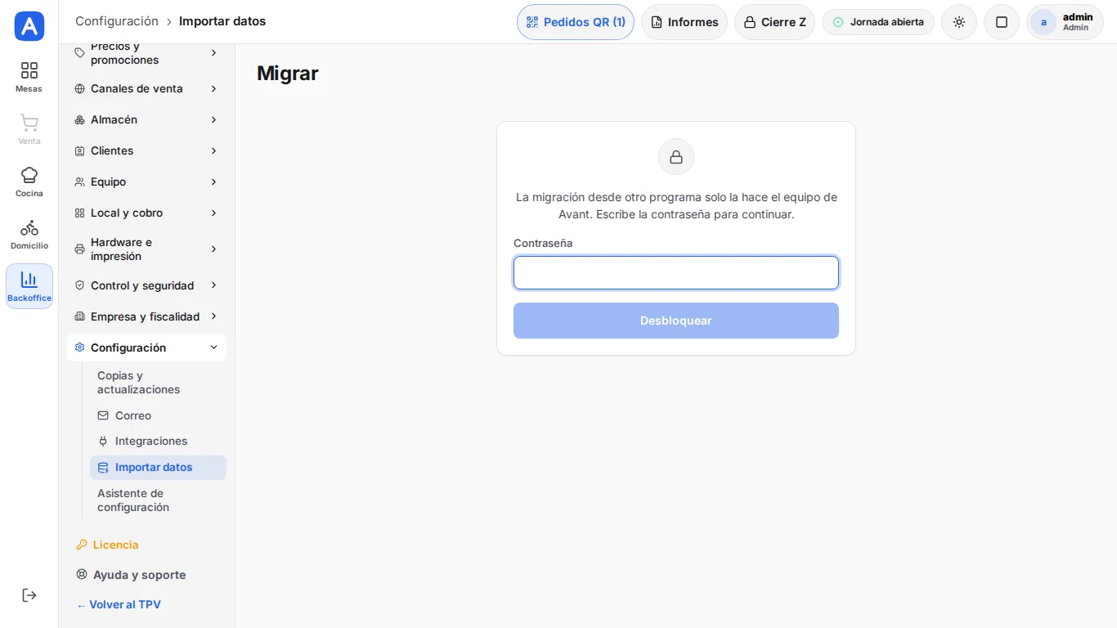Screen dimensions: 1117x628
Task: Toggle light theme sun icon
Action: 959,22
